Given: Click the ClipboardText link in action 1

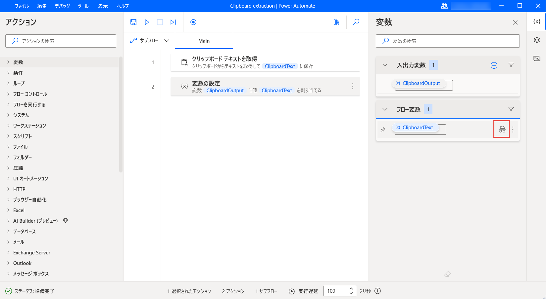Looking at the screenshot, I should 280,66.
